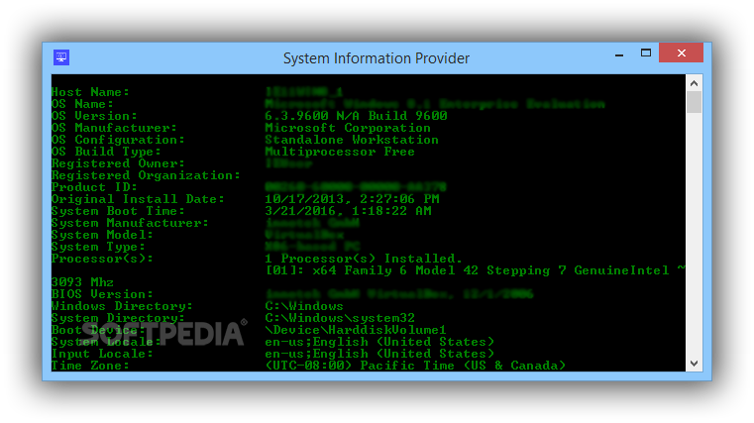
Task: Click the 'x64 Family 6 Model 42' line
Action: pos(476,270)
